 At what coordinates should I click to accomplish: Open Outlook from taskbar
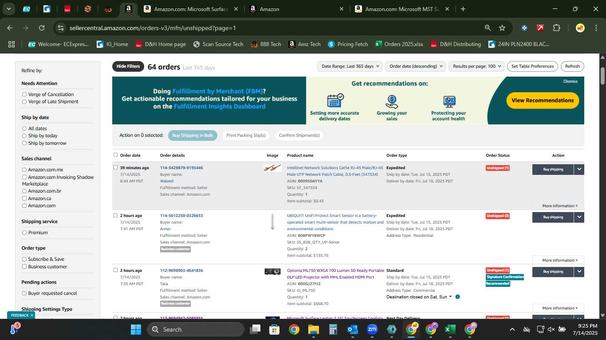click(353, 329)
